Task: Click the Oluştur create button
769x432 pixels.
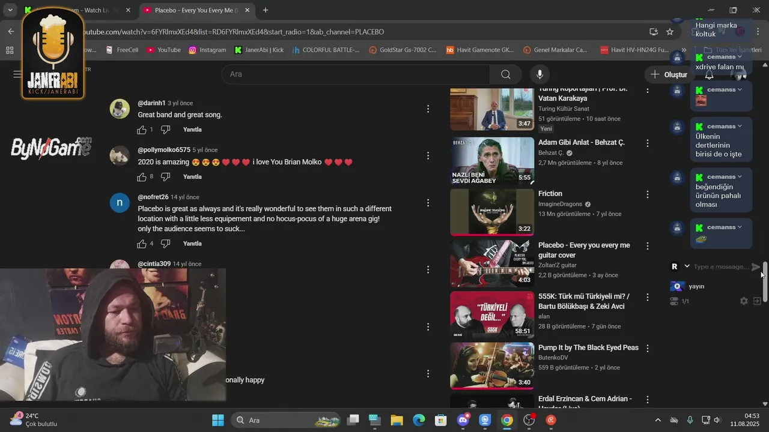Action: (x=668, y=74)
